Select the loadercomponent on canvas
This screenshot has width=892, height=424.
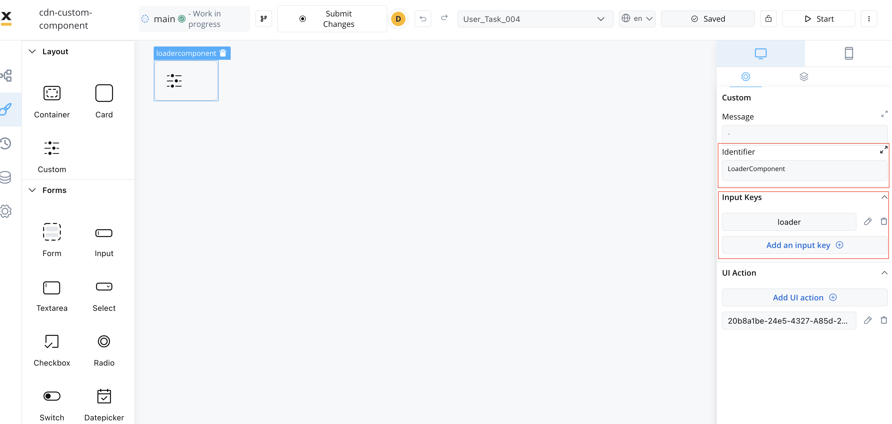186,81
